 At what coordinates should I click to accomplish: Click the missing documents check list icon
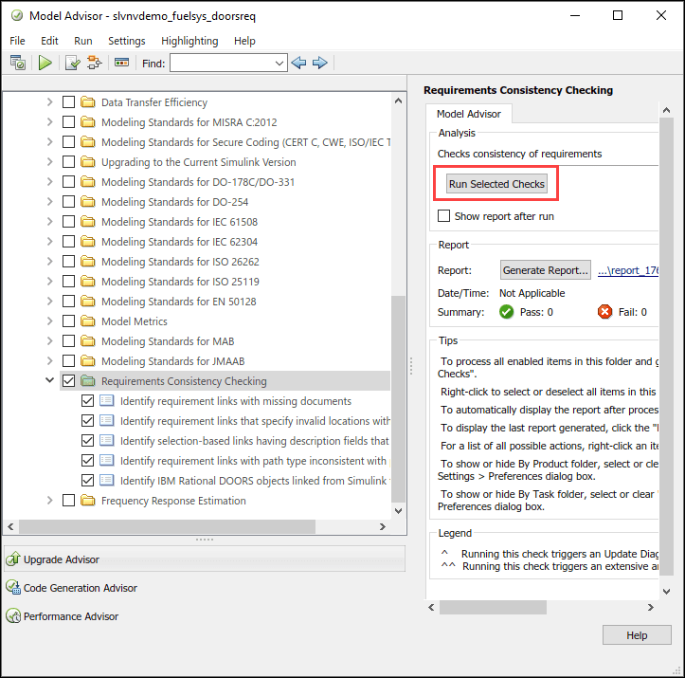coord(107,401)
